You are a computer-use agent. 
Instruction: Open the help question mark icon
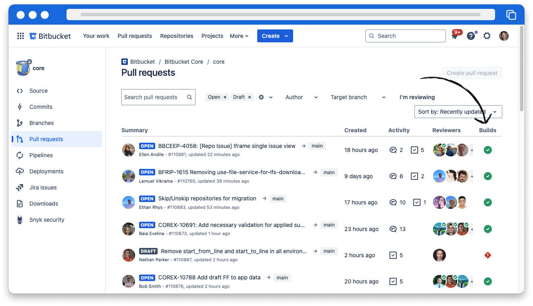pos(471,36)
